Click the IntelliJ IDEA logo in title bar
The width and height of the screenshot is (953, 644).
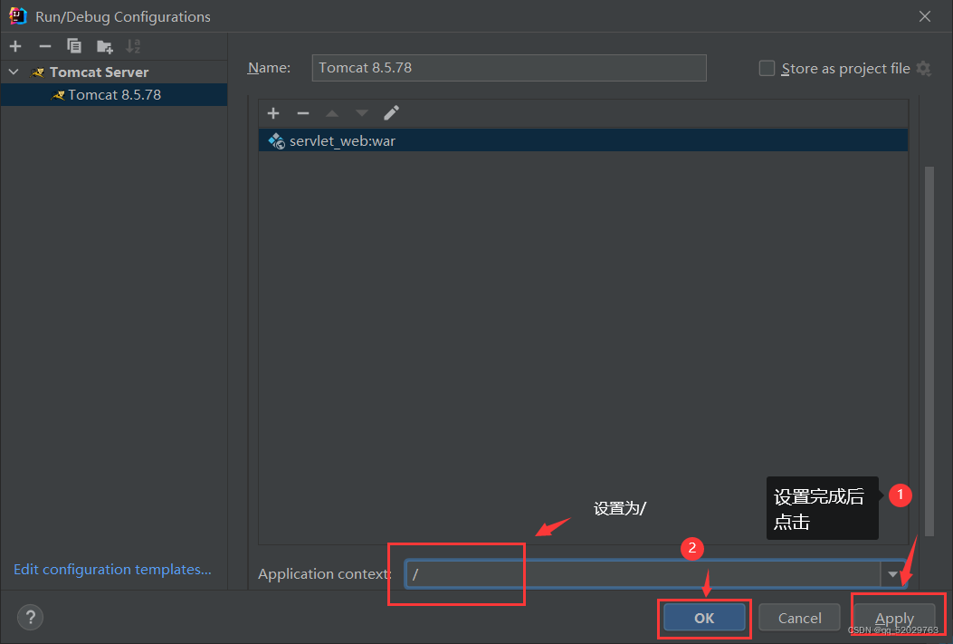click(x=18, y=16)
